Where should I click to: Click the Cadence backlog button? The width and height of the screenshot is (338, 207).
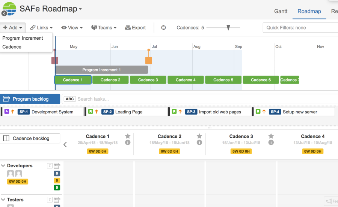(x=30, y=138)
